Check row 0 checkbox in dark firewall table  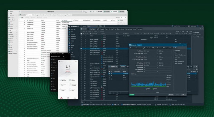click(81, 36)
